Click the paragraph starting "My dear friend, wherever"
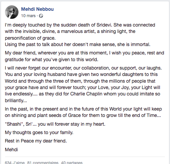Screen dimensions: 170x164 click(x=85, y=56)
